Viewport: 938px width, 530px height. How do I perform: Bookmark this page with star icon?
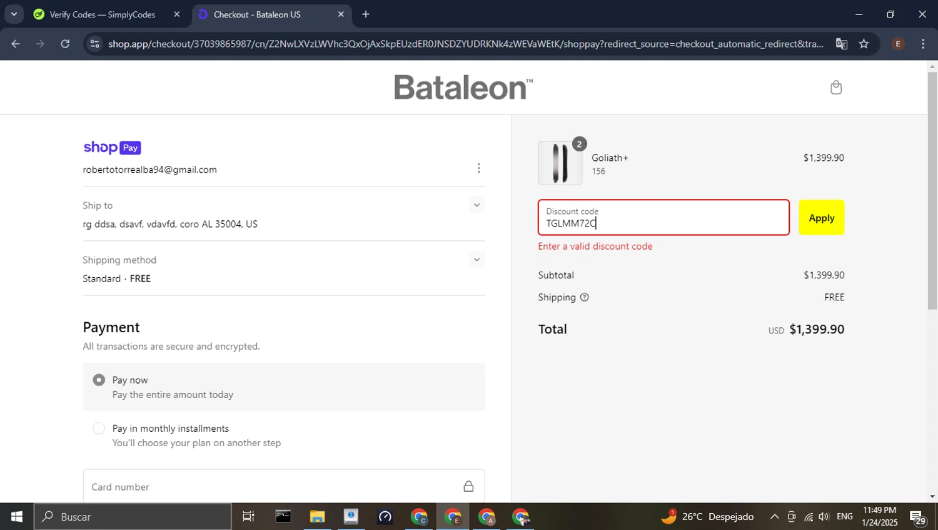coord(864,44)
